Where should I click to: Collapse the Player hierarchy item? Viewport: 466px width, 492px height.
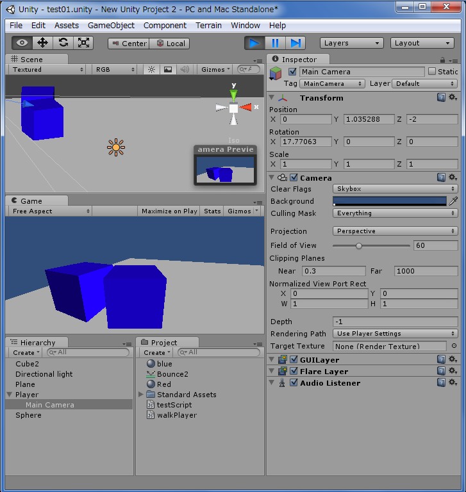(x=10, y=395)
